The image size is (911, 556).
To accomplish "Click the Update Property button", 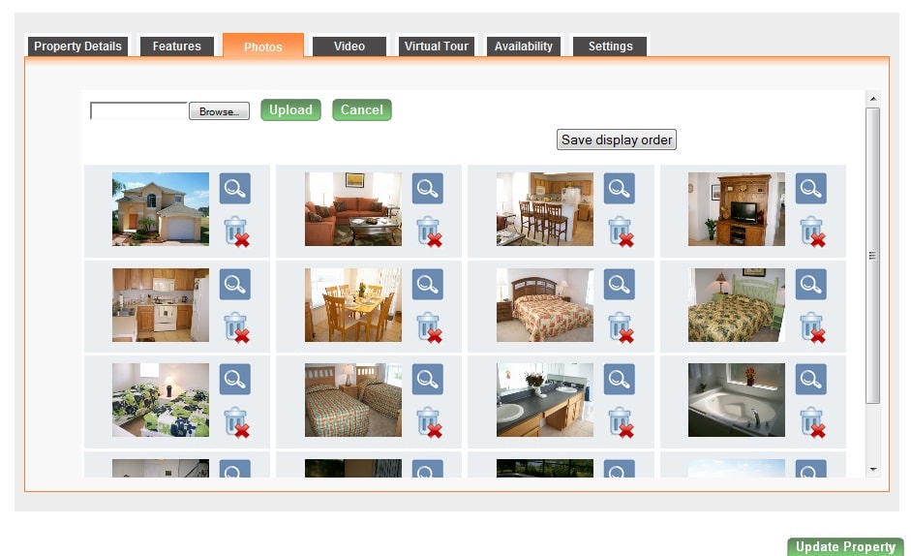I will click(x=845, y=546).
